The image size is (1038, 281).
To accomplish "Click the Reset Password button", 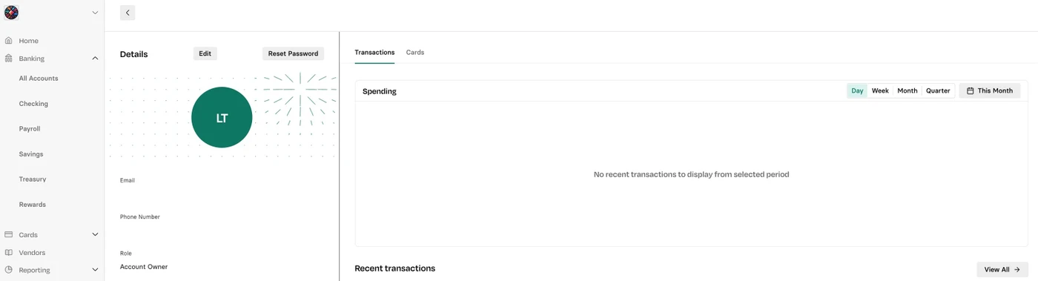I will [x=293, y=53].
